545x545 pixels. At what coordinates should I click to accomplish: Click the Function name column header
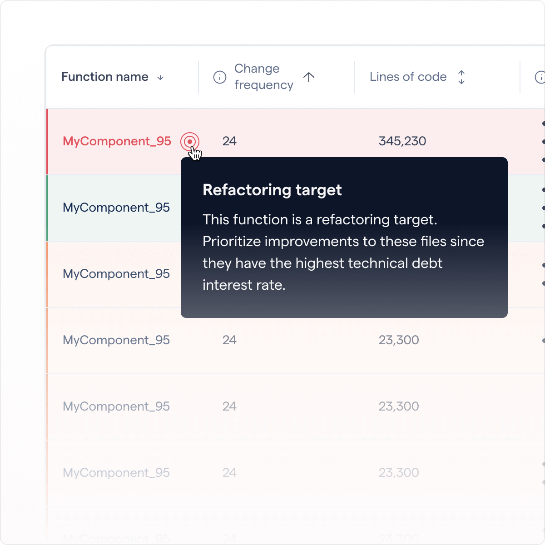coord(105,77)
